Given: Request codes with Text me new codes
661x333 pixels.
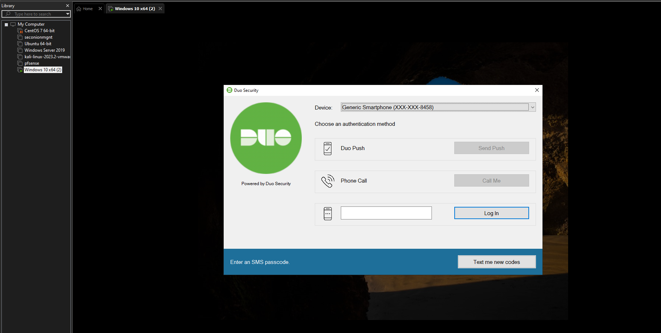Looking at the screenshot, I should click(496, 262).
